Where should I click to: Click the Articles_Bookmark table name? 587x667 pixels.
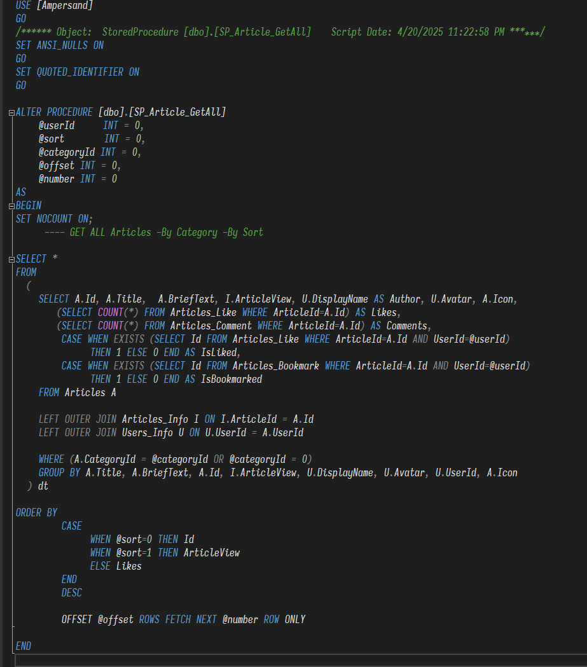[276, 366]
